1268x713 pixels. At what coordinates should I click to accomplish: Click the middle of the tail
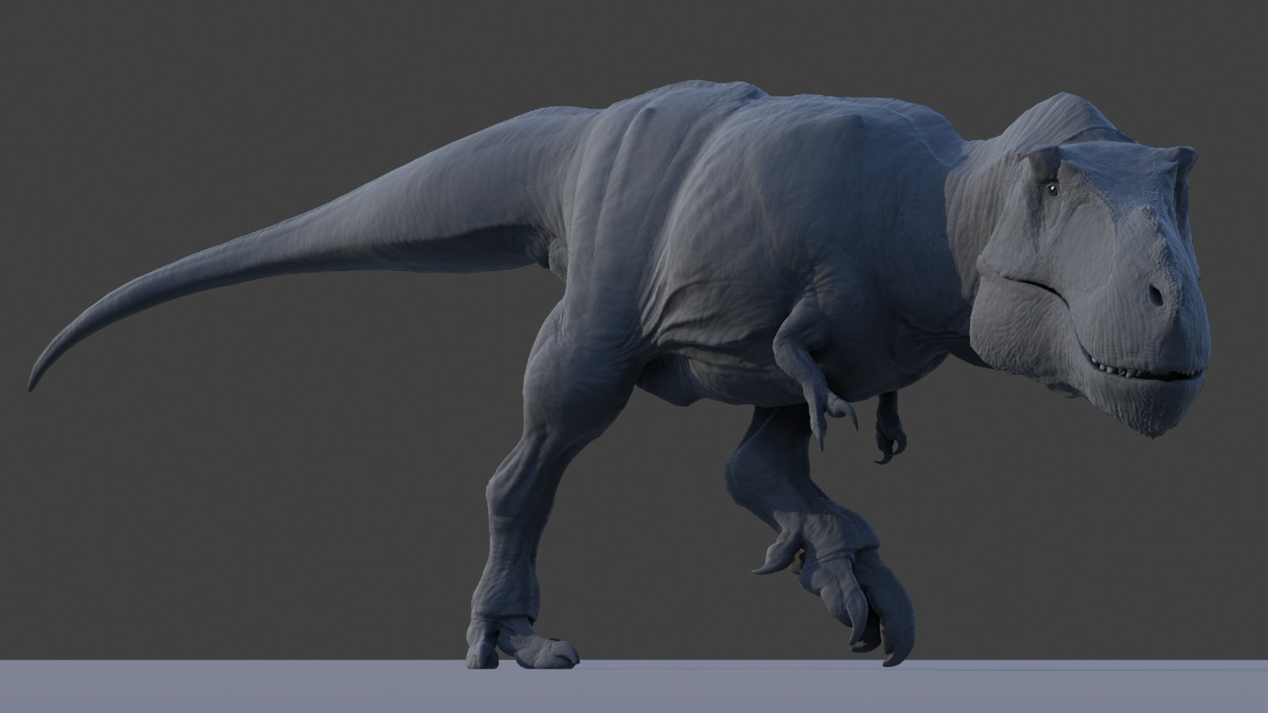tap(292, 234)
